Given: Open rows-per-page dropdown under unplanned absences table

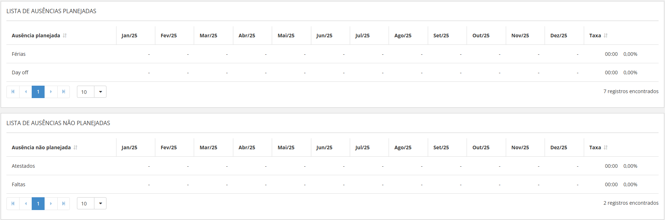Looking at the screenshot, I should point(100,203).
